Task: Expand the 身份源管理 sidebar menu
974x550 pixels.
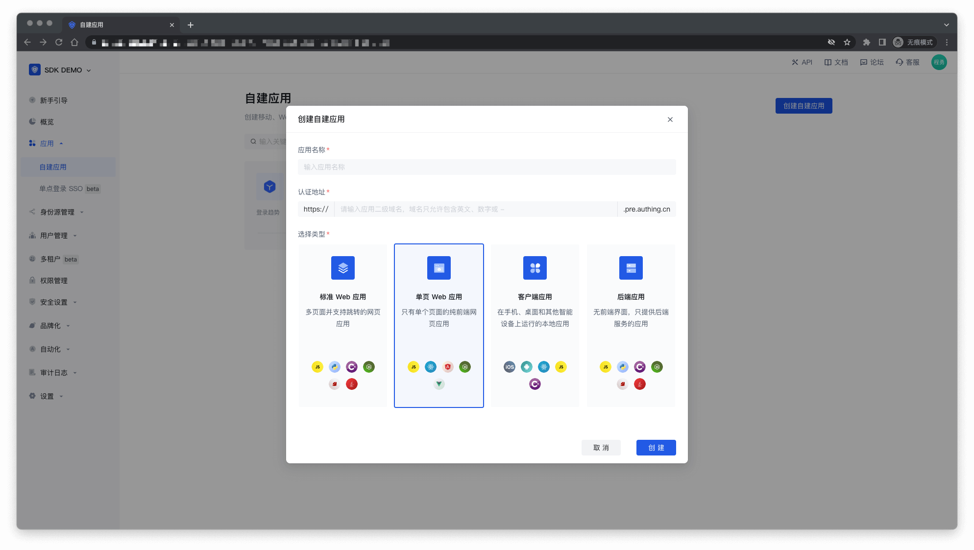Action: click(x=57, y=212)
